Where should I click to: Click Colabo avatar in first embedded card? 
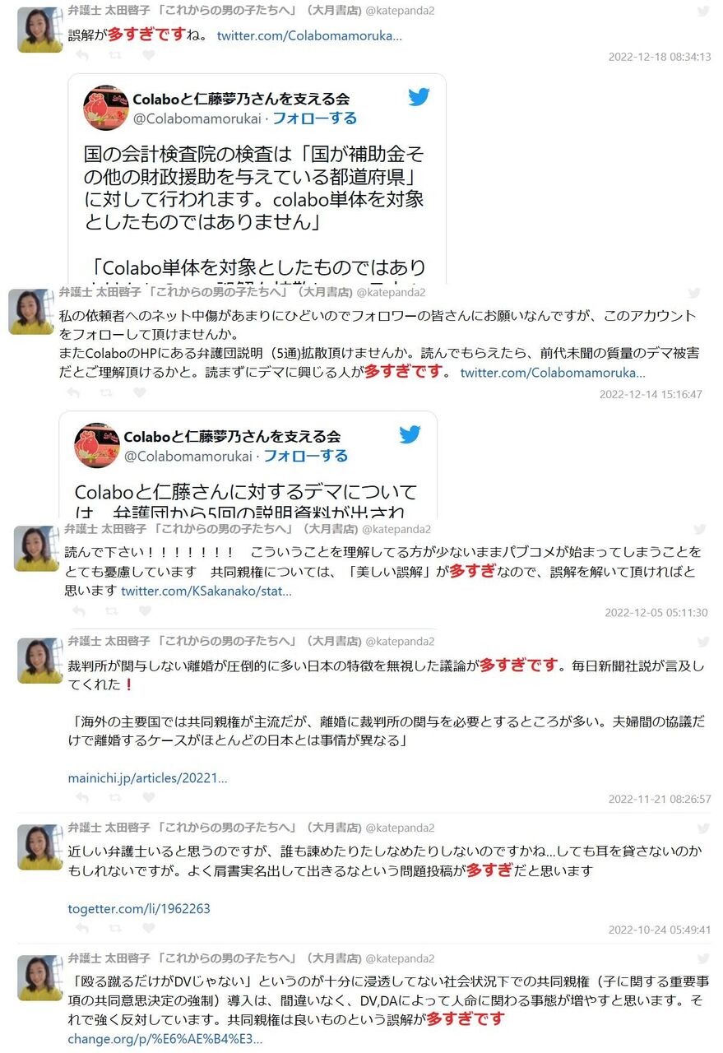tap(106, 108)
